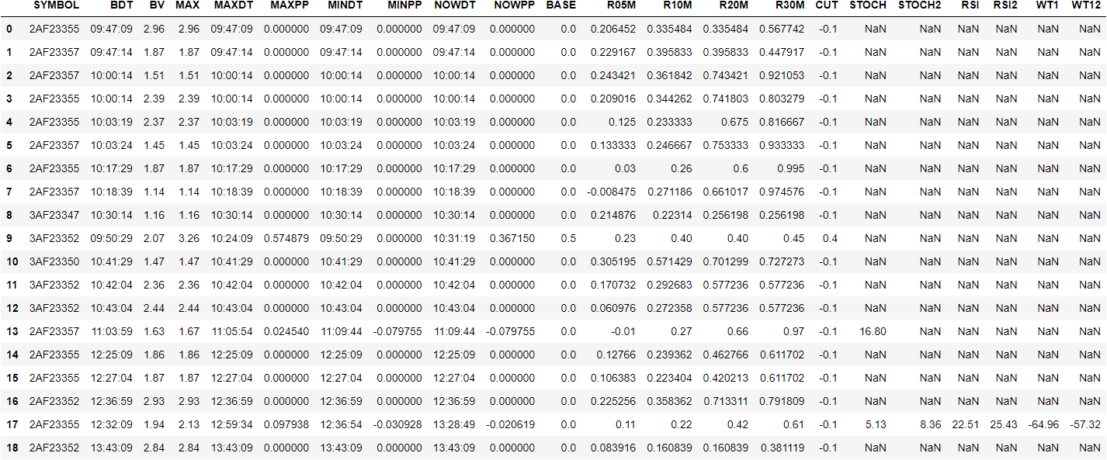Click CUT value 0.4
This screenshot has height=460, width=1107.
[830, 239]
